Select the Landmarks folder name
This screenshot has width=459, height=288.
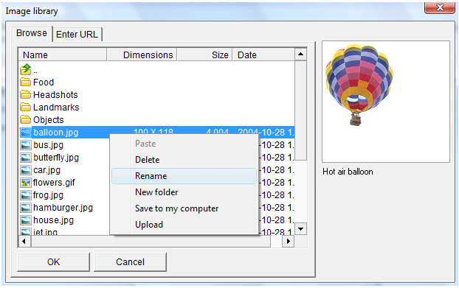56,108
